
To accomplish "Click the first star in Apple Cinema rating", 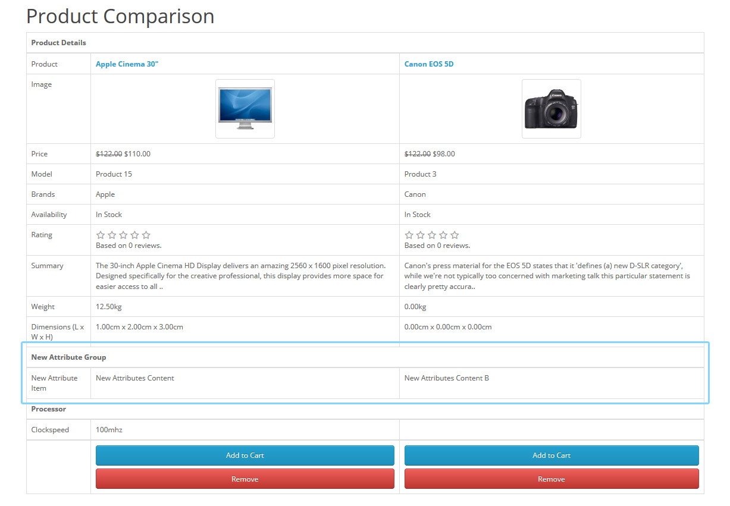I will [x=101, y=235].
